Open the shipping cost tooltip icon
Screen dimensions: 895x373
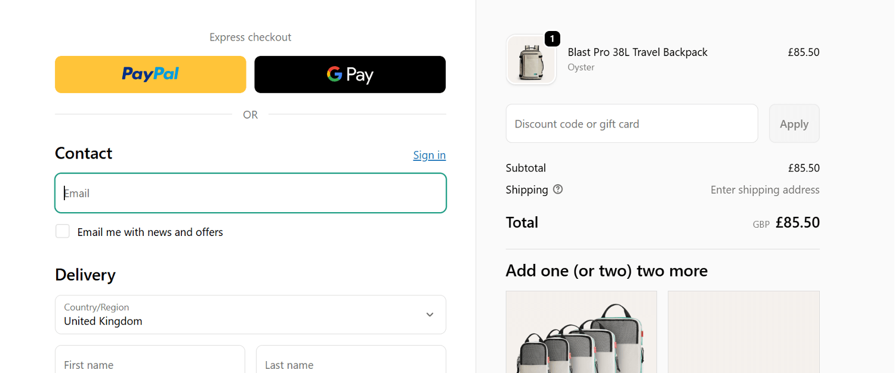[x=558, y=189]
